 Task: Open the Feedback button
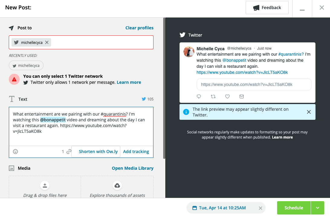[267, 8]
